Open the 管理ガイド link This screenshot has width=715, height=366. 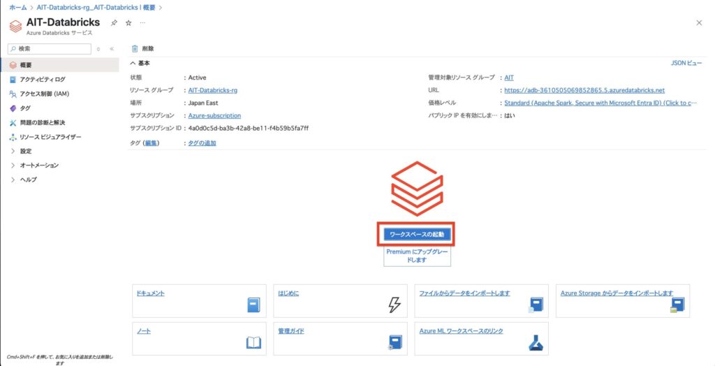pyautogui.click(x=291, y=331)
